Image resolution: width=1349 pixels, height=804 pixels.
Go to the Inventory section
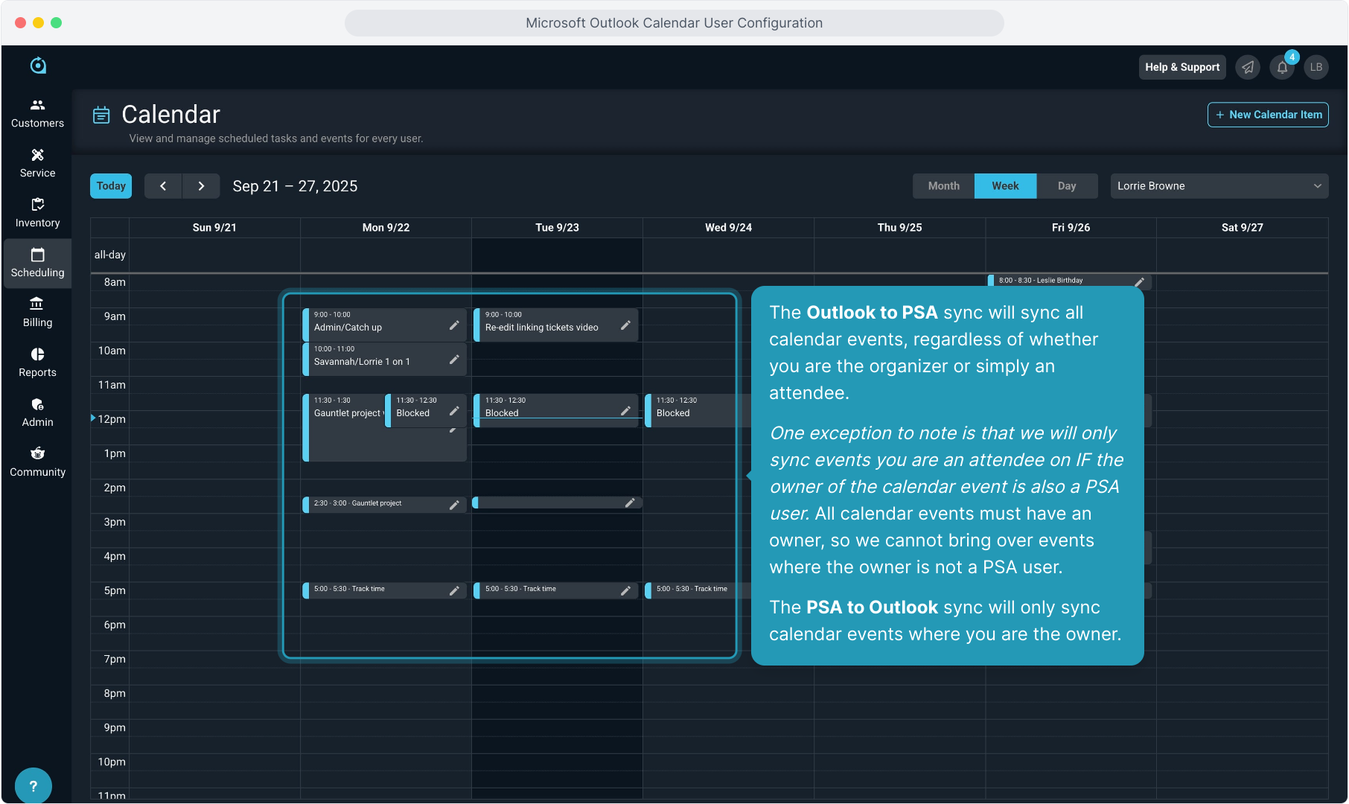tap(37, 213)
